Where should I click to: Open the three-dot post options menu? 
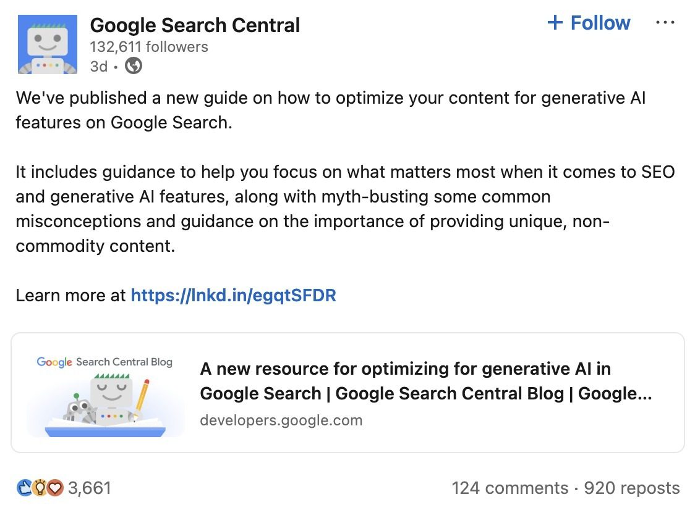pos(665,23)
